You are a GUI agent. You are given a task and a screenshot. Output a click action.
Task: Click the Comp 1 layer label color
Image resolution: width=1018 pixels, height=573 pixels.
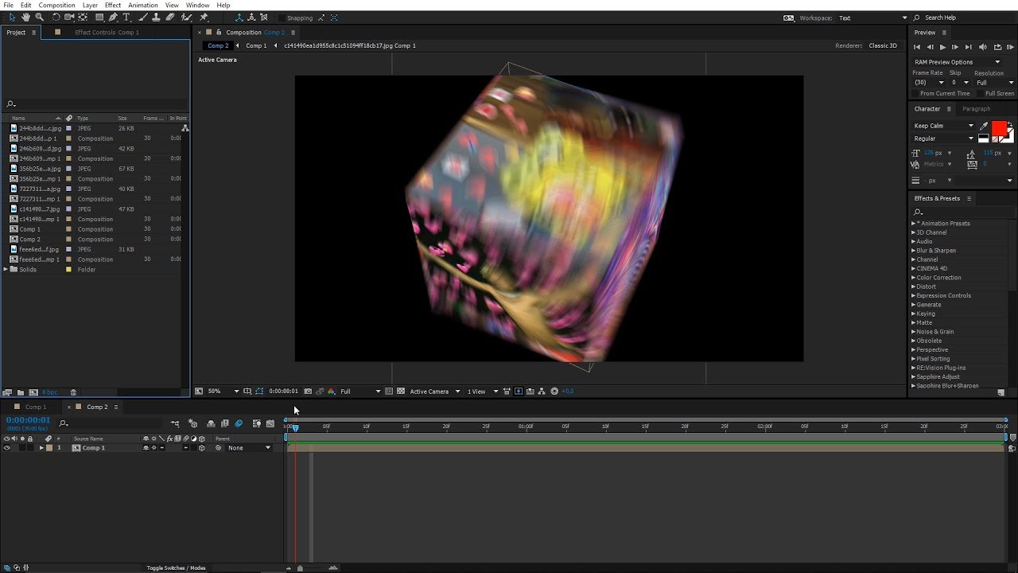pyautogui.click(x=49, y=448)
